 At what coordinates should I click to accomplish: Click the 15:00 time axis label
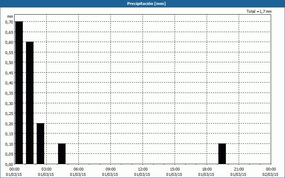(x=175, y=169)
